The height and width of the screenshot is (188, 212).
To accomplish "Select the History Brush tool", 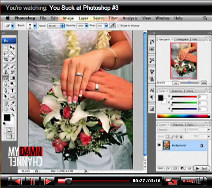I will click(12, 72).
